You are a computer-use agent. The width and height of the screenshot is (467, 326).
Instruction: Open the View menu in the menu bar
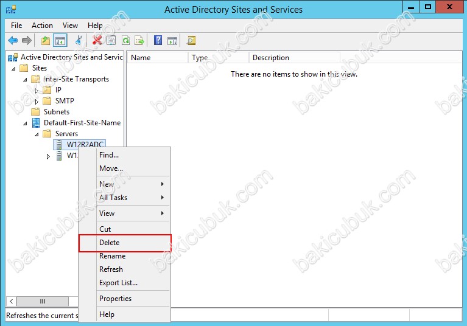[70, 26]
